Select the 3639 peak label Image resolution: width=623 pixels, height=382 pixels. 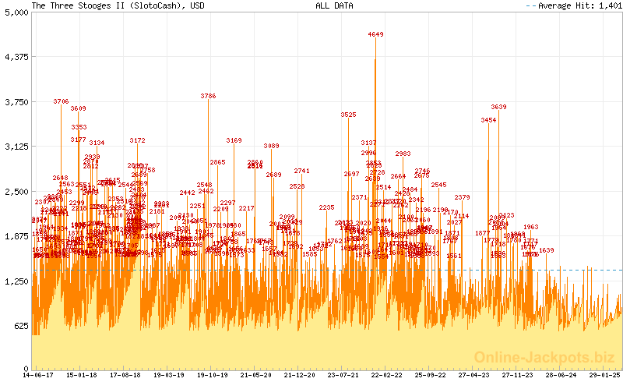click(498, 107)
